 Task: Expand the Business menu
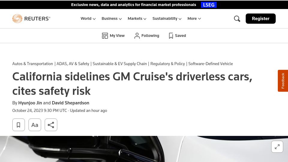112,19
